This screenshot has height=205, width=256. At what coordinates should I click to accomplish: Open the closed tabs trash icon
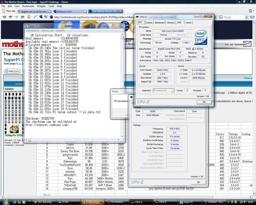[250, 11]
